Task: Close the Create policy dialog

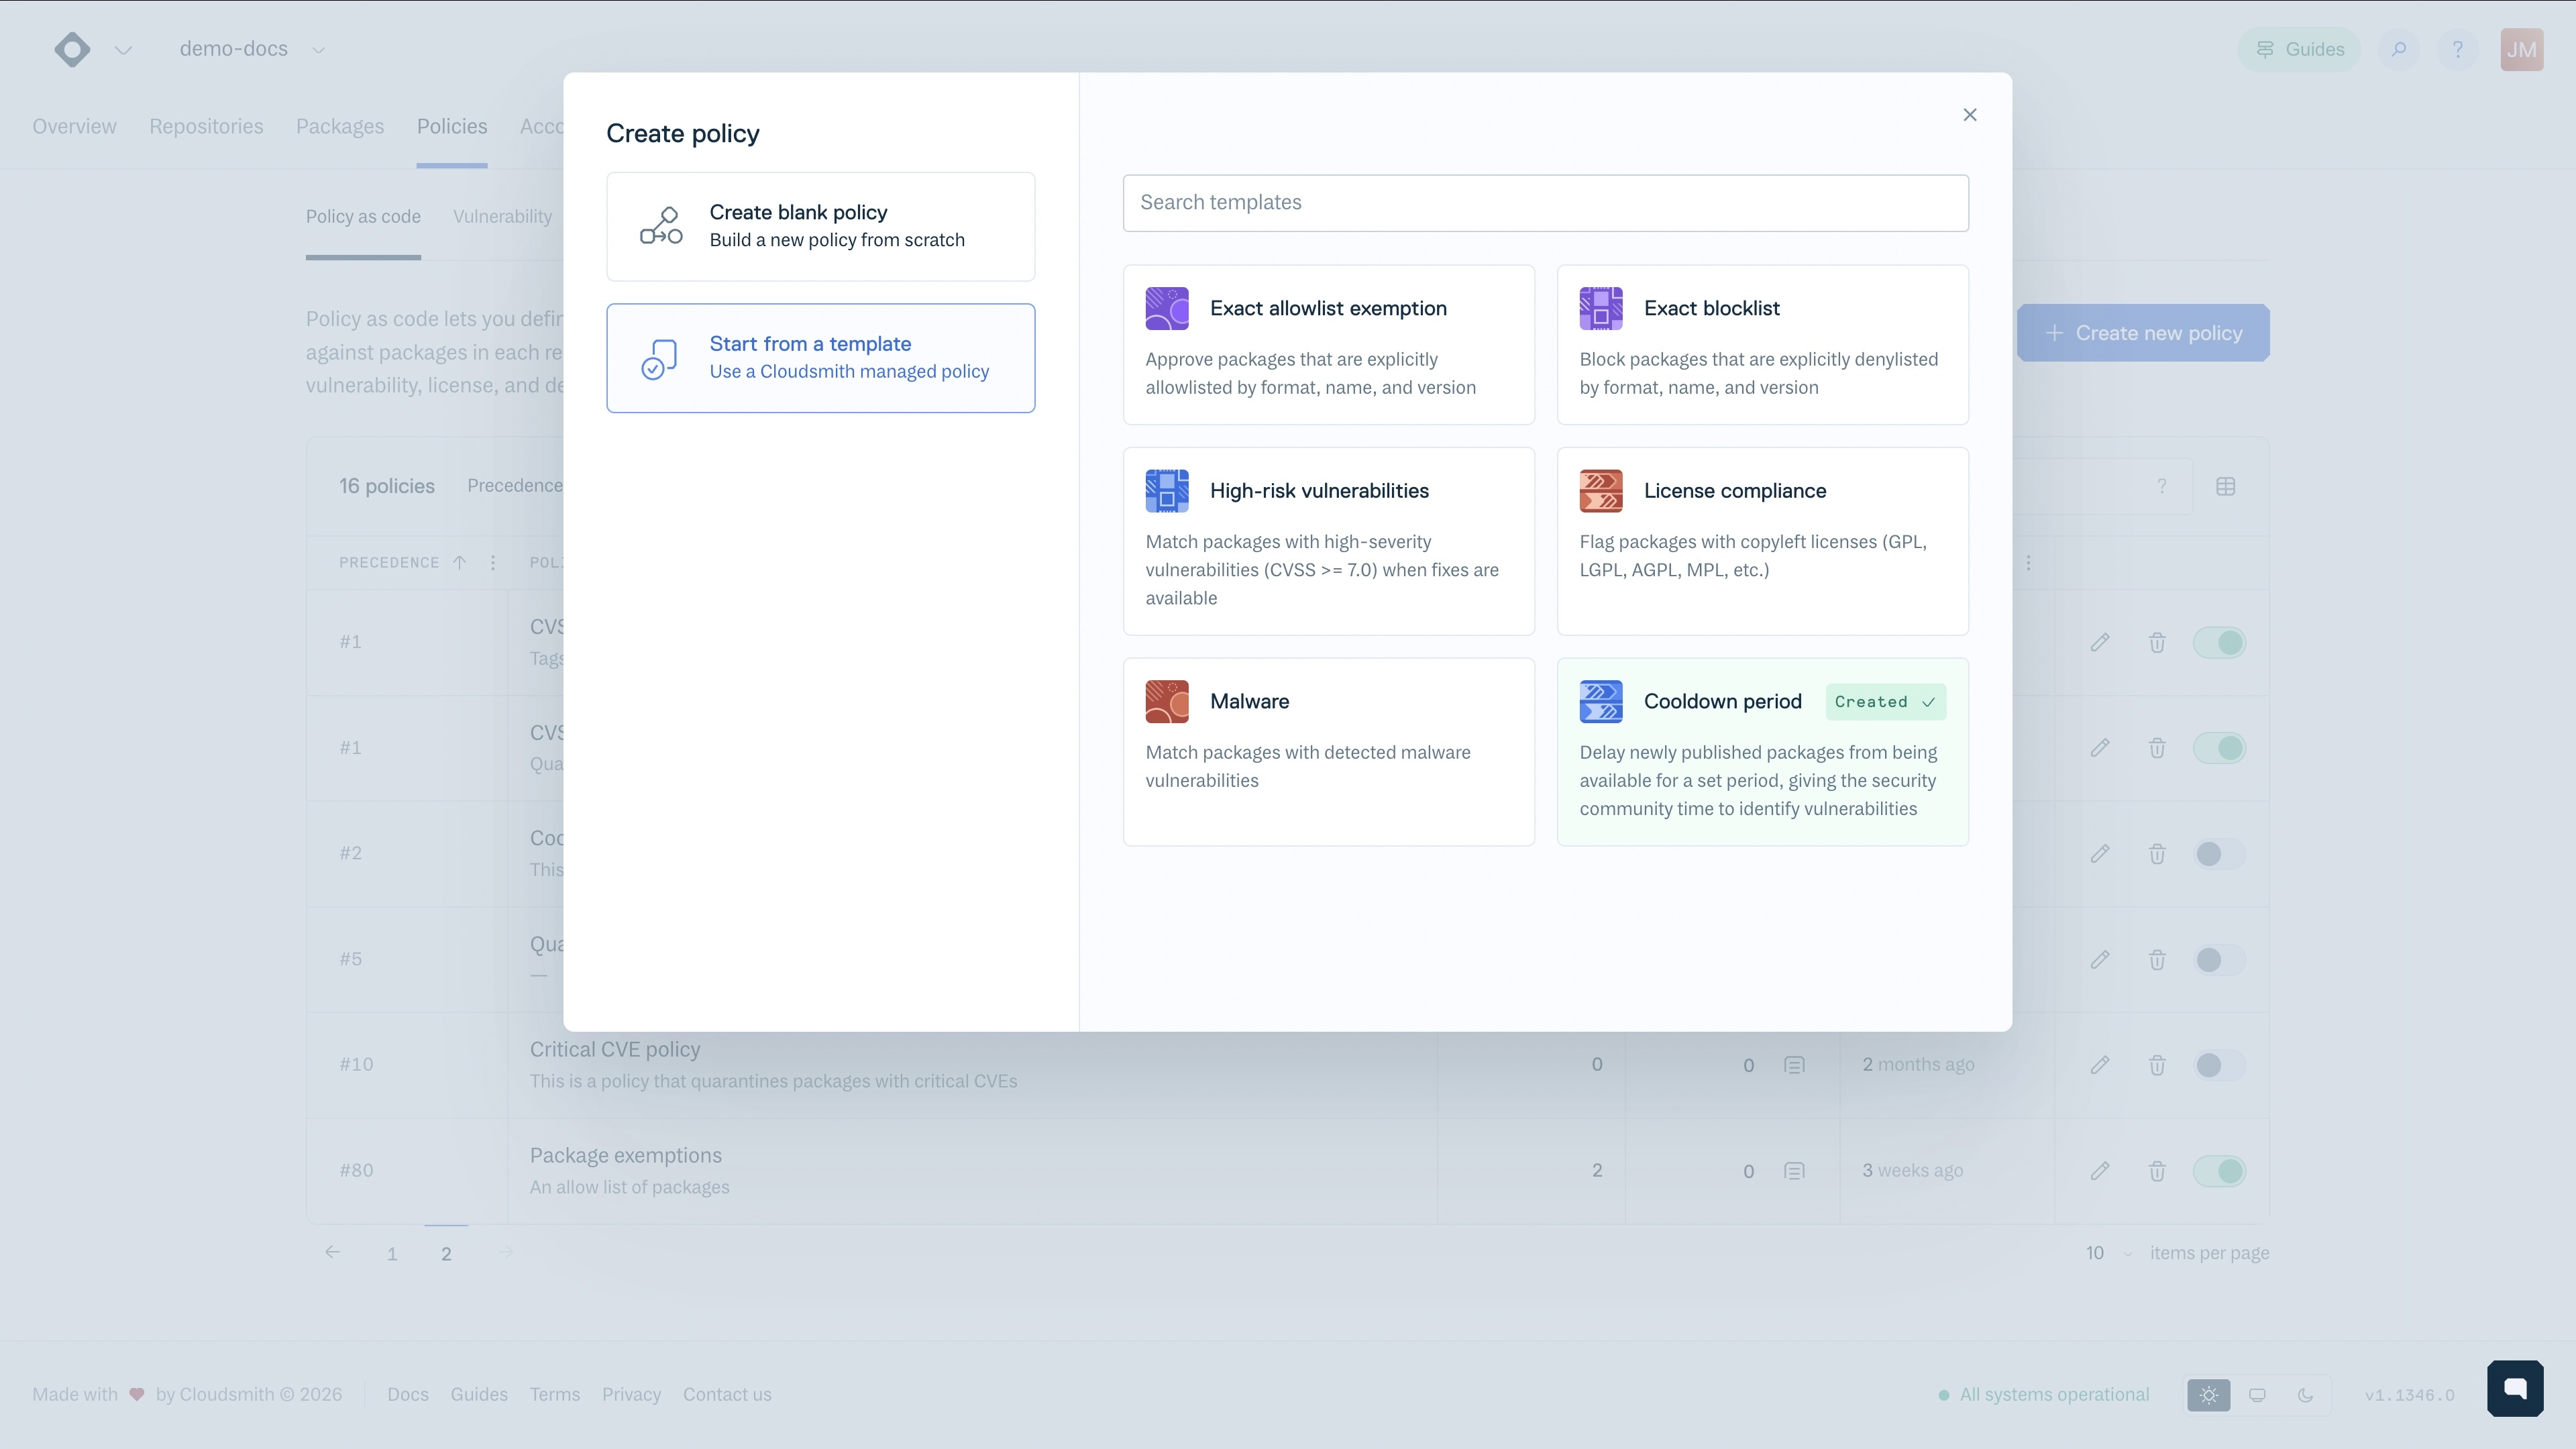Action: pyautogui.click(x=1969, y=115)
